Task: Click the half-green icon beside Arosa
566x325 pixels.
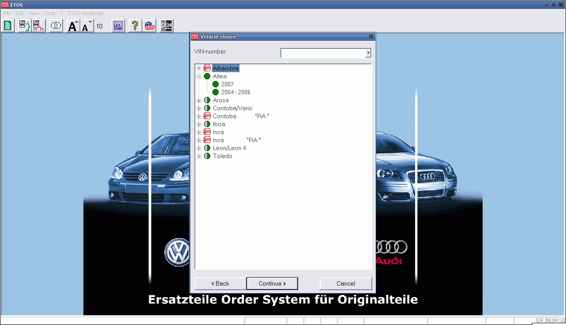Action: tap(207, 100)
